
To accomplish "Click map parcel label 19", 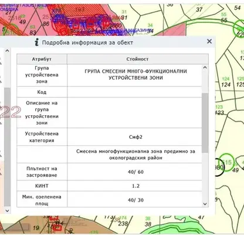I will (36, 228).
